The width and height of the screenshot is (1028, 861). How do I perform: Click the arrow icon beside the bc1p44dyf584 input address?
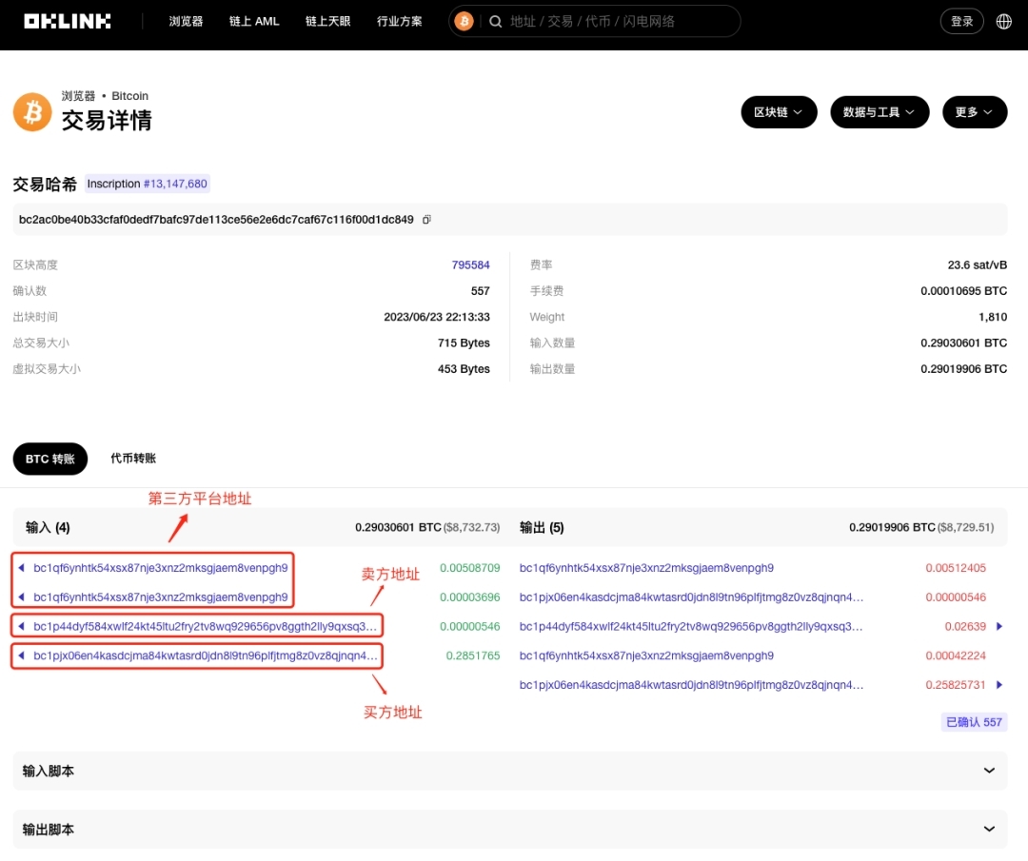tap(21, 625)
